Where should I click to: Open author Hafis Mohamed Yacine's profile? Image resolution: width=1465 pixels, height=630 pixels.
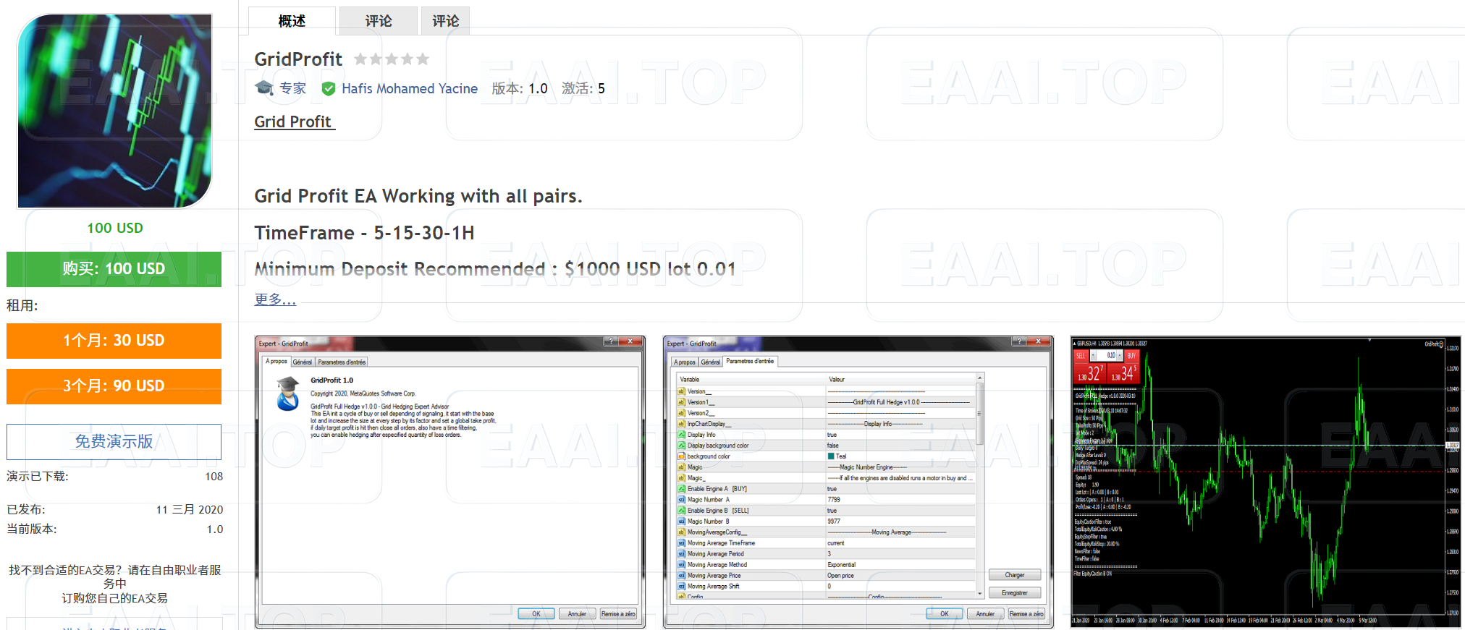click(409, 88)
